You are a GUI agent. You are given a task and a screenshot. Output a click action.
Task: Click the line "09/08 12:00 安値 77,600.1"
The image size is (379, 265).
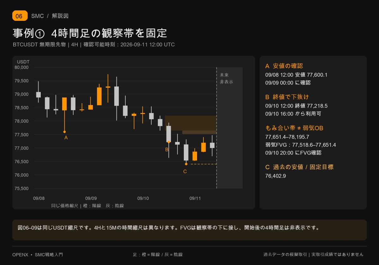click(296, 75)
